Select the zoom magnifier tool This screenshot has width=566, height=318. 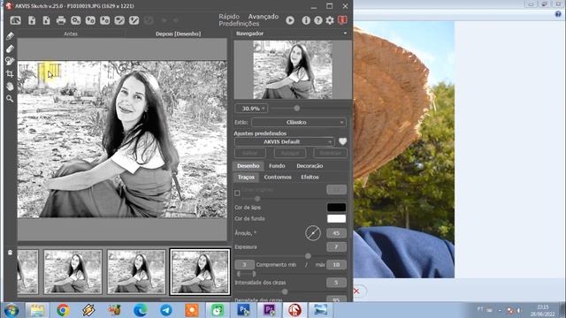[10, 98]
